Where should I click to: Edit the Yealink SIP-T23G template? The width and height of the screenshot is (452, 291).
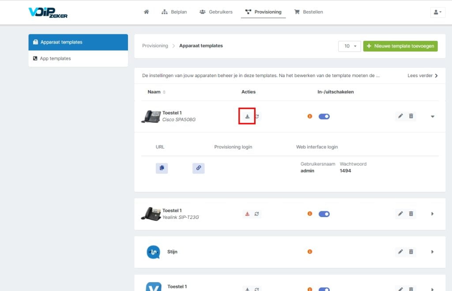pos(400,214)
